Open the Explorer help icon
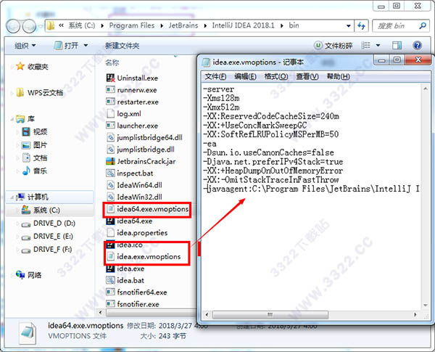Viewport: 435px width, 352px height. click(417, 45)
